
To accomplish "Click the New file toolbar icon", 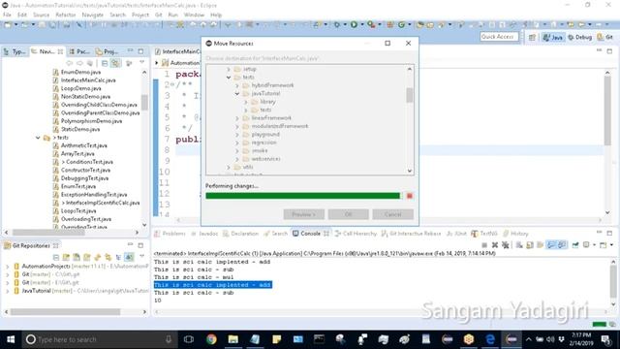I will (x=8, y=24).
